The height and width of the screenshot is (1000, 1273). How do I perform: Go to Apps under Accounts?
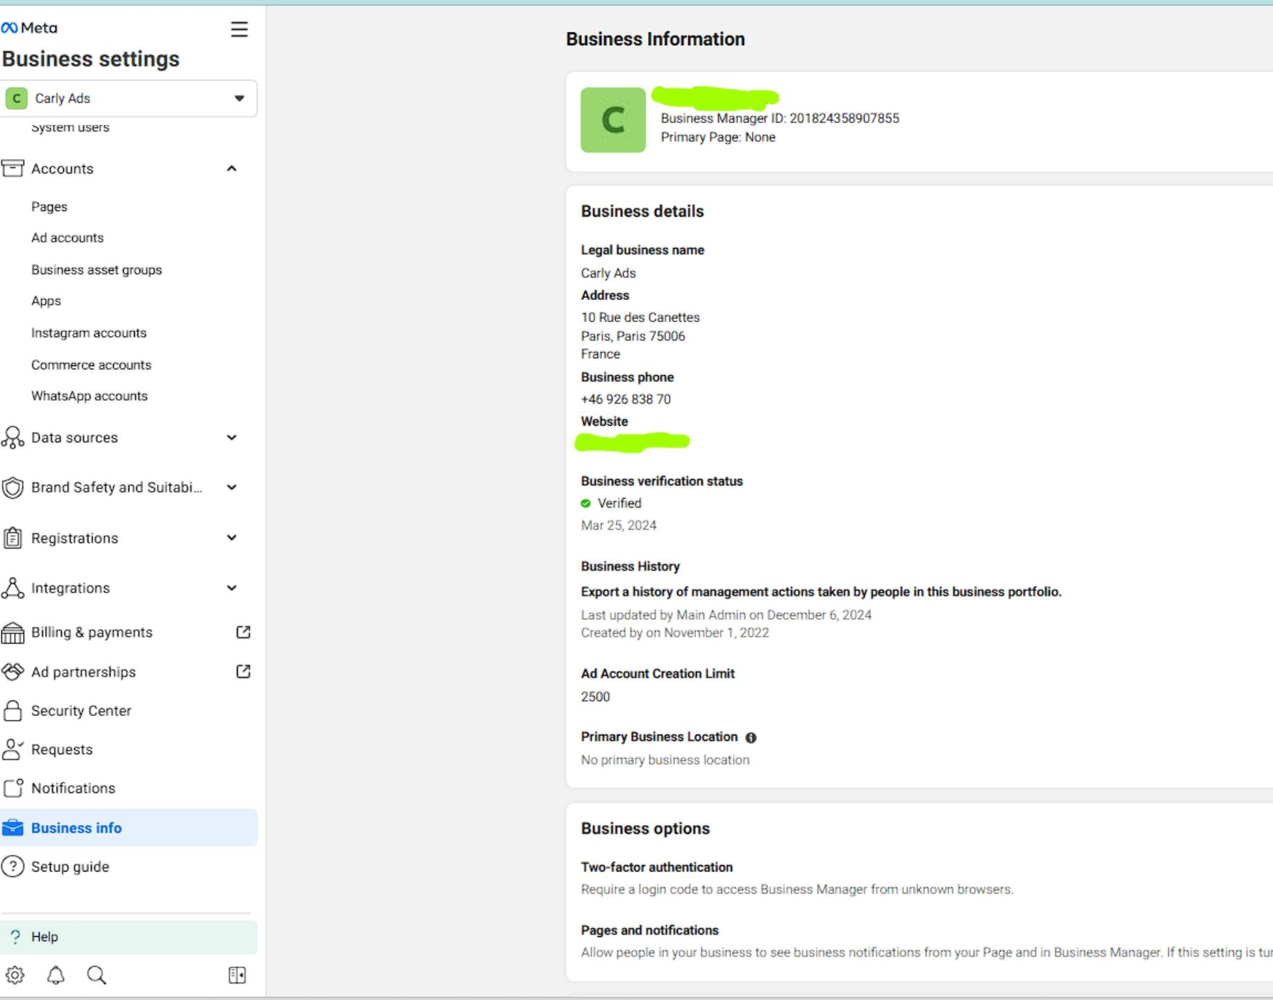(46, 301)
